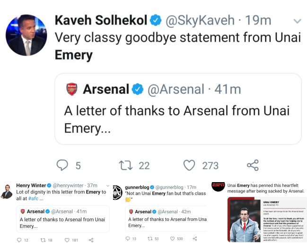Open tweet options chevron on Kaveh's tweet

click(x=298, y=21)
